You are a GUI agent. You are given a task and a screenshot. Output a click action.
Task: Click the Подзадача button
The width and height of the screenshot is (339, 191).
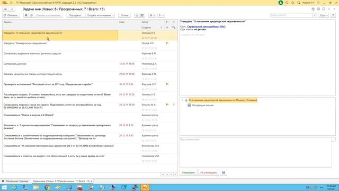[76, 15]
